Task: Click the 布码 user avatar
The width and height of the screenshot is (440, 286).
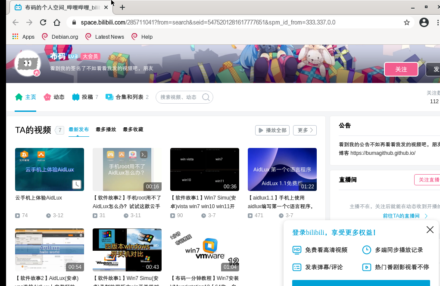Action: tap(28, 63)
